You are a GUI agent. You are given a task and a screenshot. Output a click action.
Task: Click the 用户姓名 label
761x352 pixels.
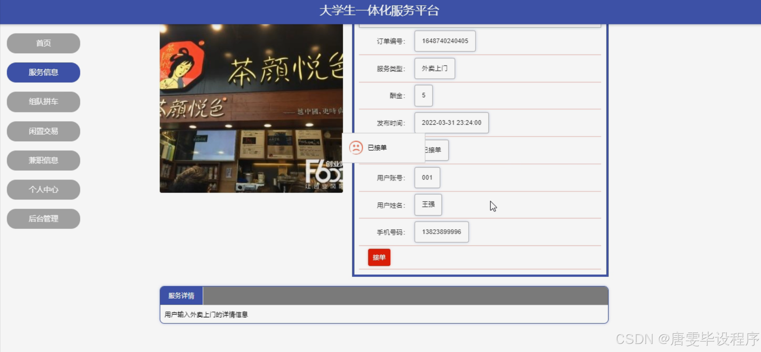click(x=391, y=205)
